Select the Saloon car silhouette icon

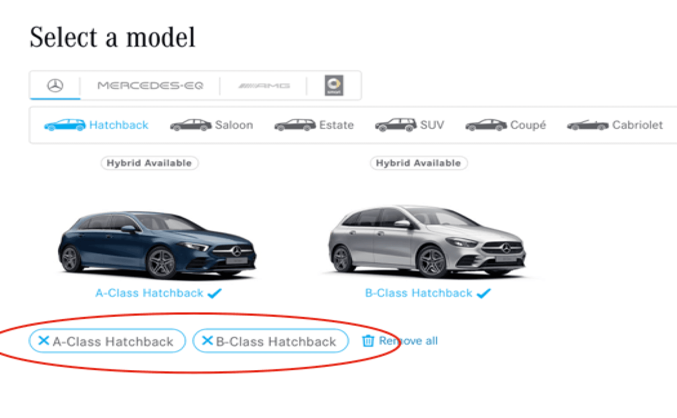[x=191, y=125]
